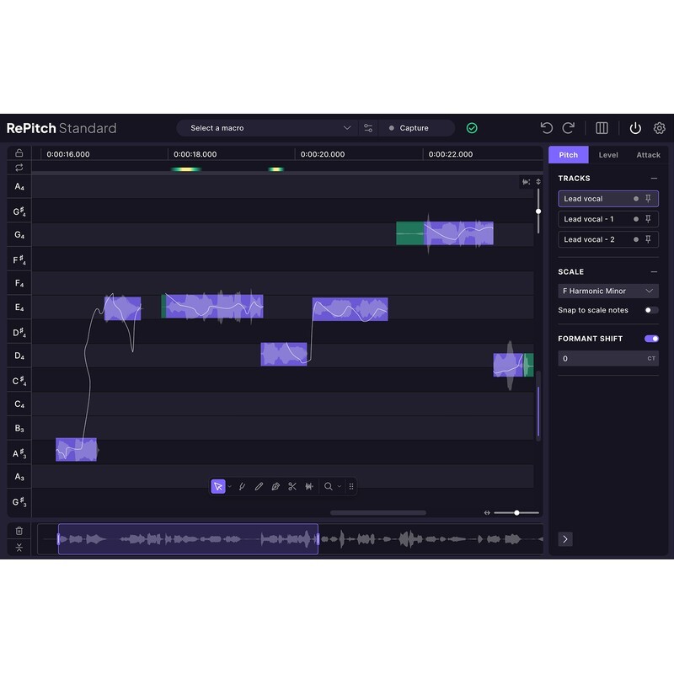Open the Select a macro dropdown
The height and width of the screenshot is (674, 674).
click(268, 127)
